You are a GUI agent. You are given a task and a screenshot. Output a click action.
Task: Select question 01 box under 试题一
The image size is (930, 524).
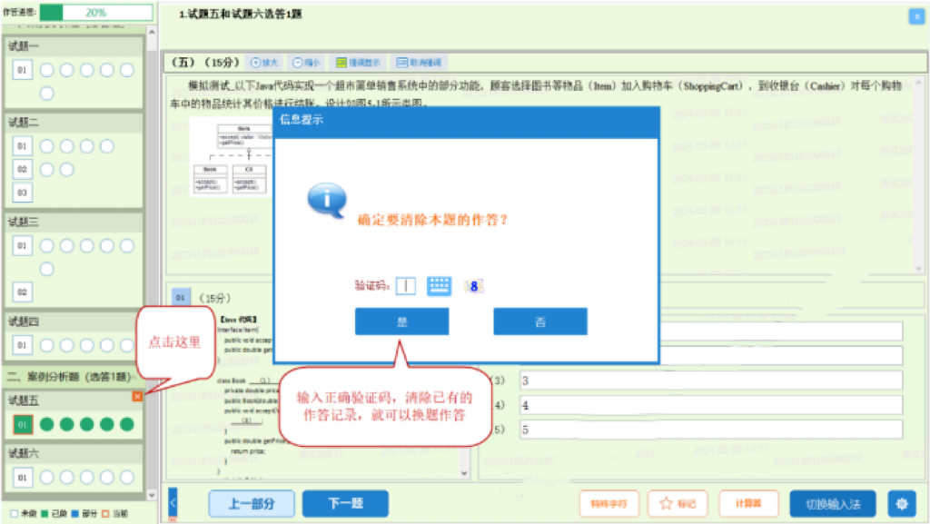coord(23,70)
